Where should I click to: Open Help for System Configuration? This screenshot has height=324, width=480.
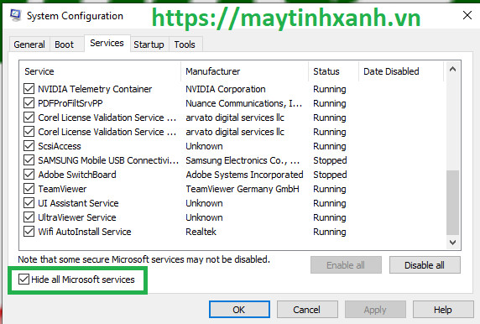(x=442, y=310)
